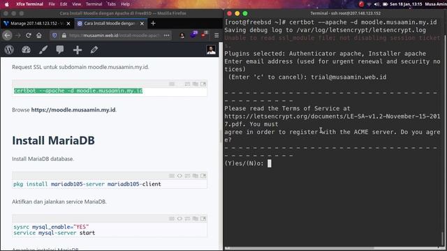Open the Customize paintbrush icon in admin bar
The width and height of the screenshot is (447, 251).
(43, 50)
